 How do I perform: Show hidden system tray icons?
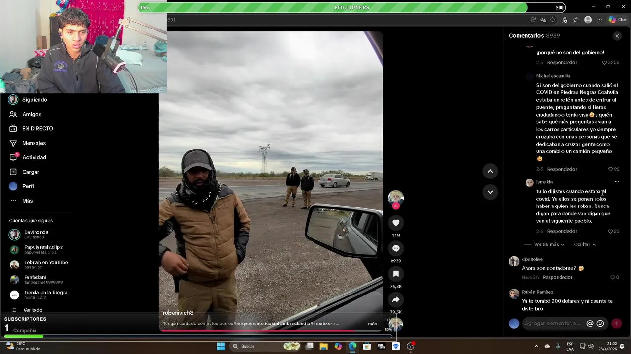coord(536,346)
